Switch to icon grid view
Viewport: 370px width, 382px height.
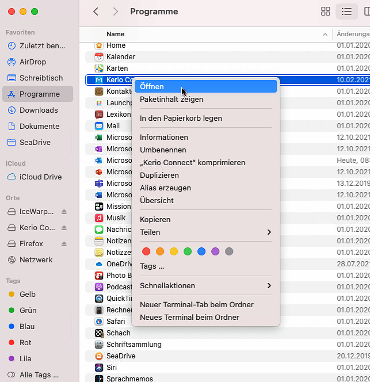tap(326, 12)
